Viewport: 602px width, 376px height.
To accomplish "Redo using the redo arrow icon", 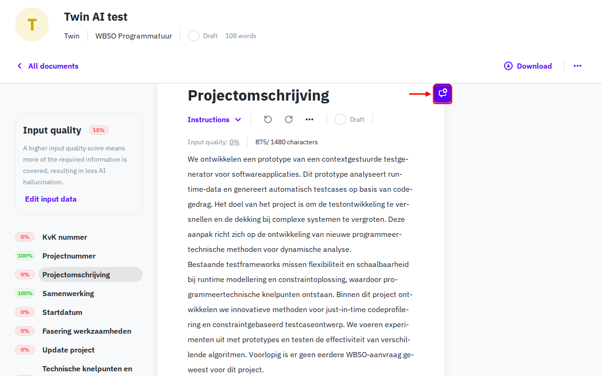I will 289,119.
